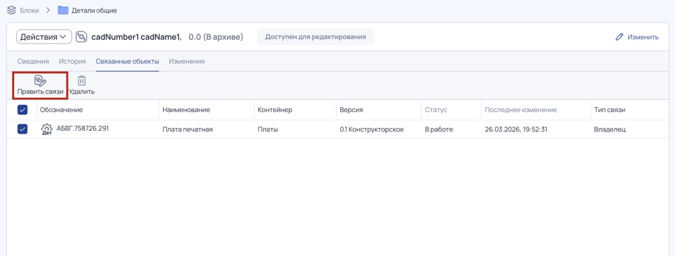Click the cadNumber1 cadName1 title text
Screen dimensions: 675x256
click(137, 37)
